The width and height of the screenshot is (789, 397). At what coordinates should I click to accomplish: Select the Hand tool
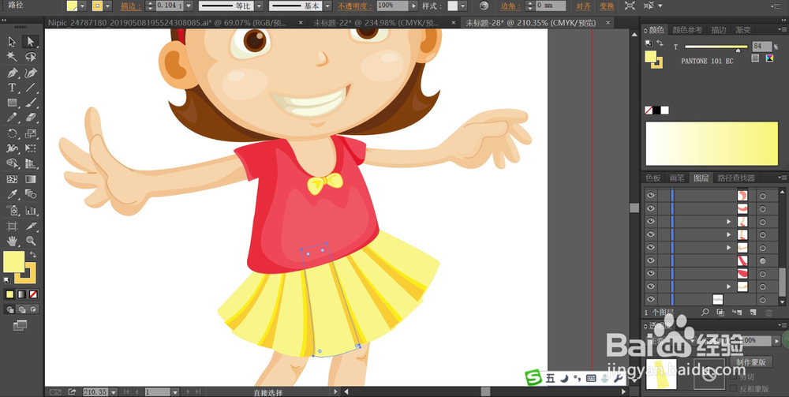(x=12, y=241)
